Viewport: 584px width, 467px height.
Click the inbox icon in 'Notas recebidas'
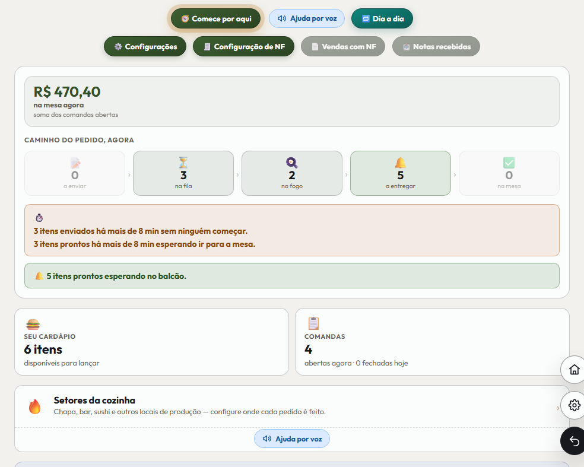tap(407, 47)
